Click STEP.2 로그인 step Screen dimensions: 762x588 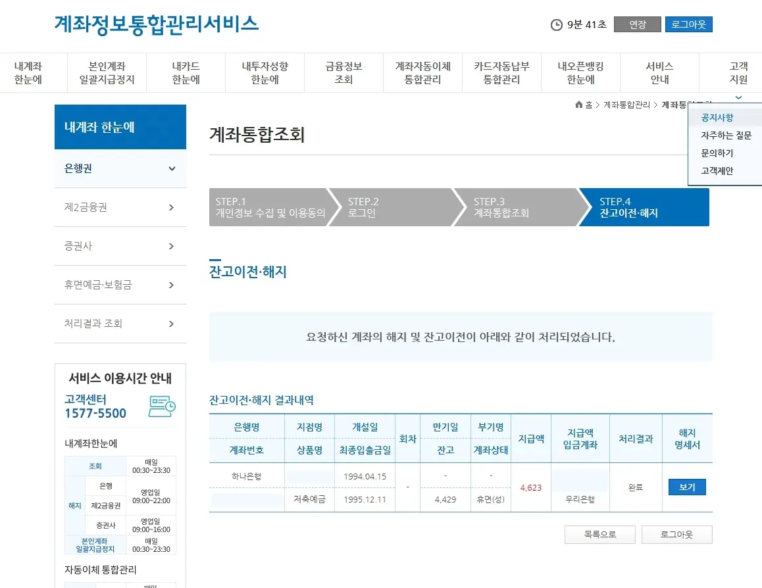pyautogui.click(x=394, y=207)
